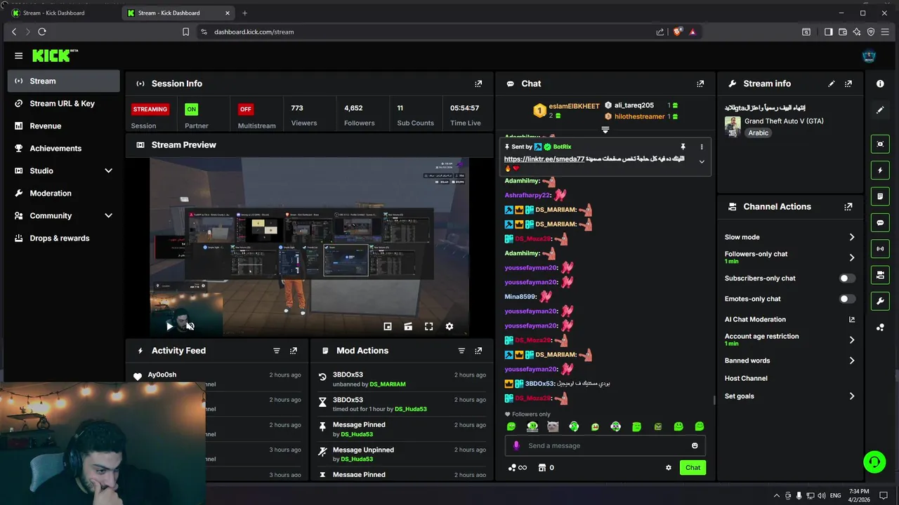
Task: Collapse the pinned message chevron
Action: [701, 162]
